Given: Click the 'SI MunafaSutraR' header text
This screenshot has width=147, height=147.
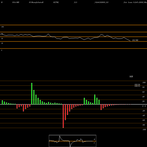Looking at the screenshot, I should click(x=36, y=2).
